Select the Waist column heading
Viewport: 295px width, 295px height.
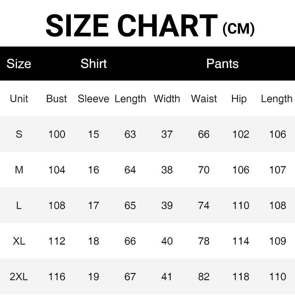point(204,99)
